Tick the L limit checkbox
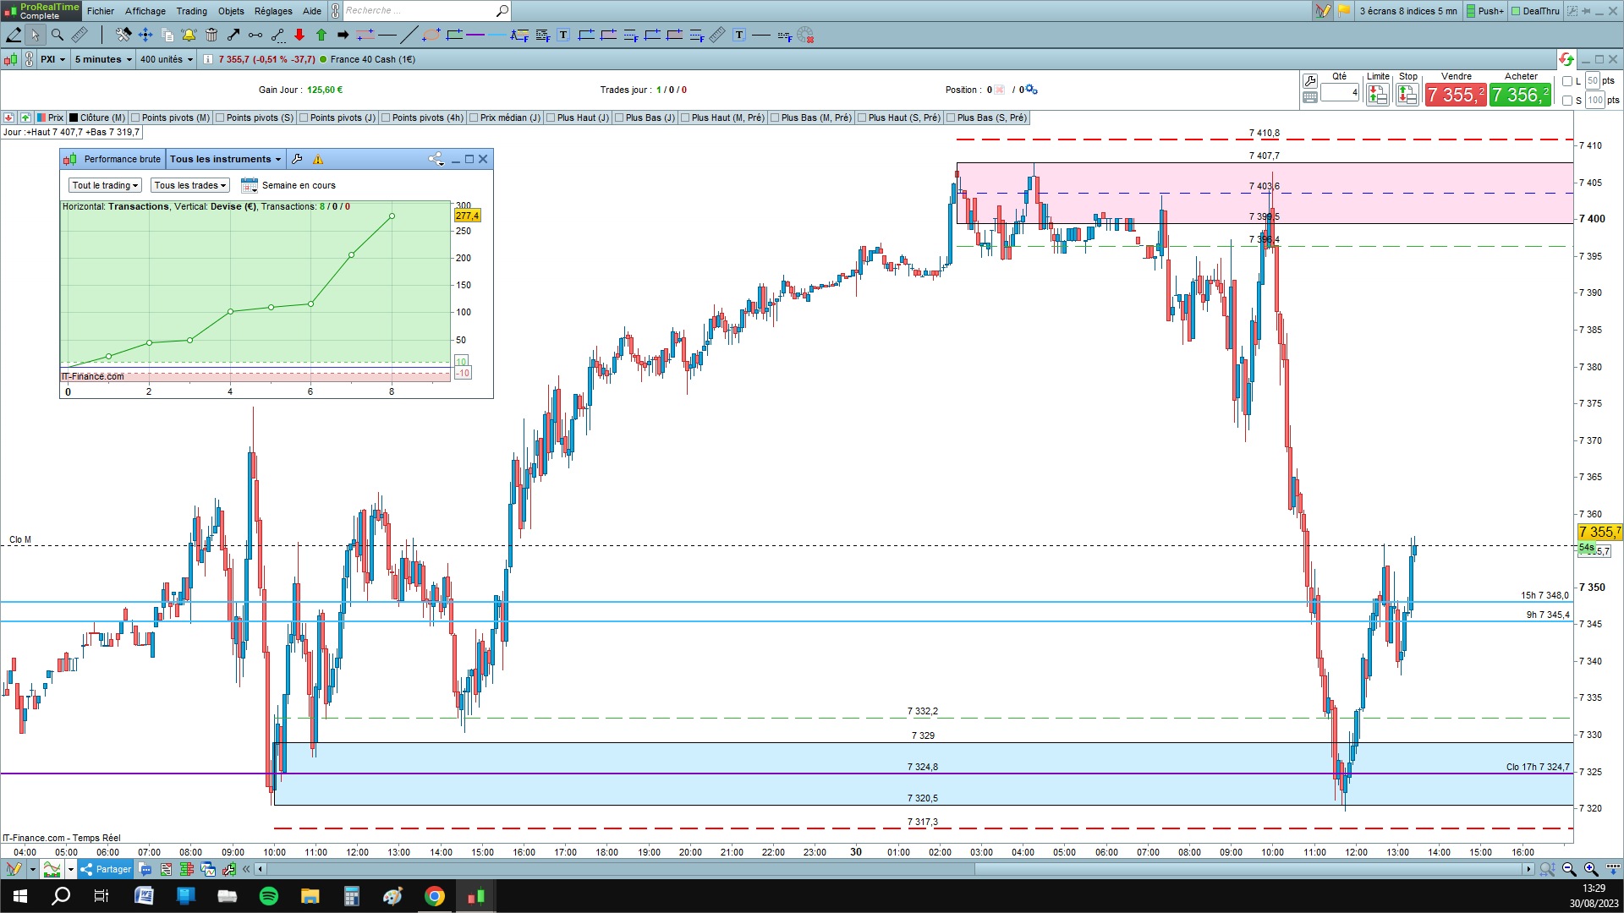Viewport: 1624px width, 913px height. pos(1567,81)
